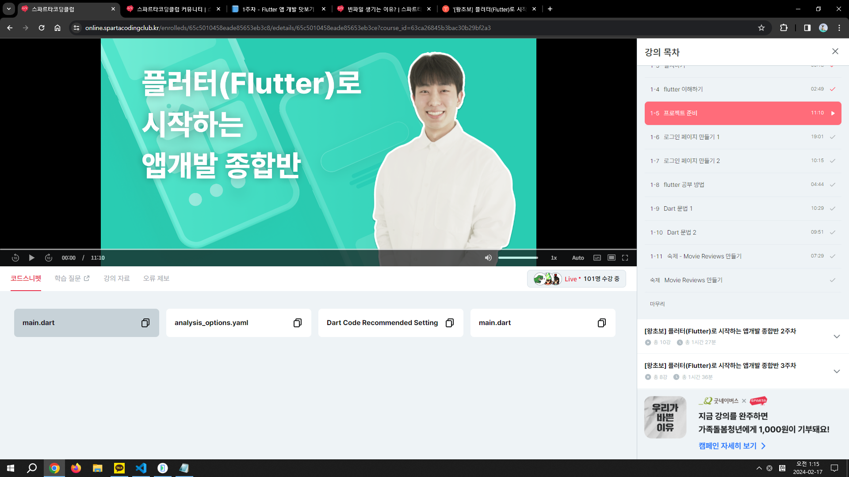Switch to 빈파일 생기는 이유 tab
The image size is (849, 477).
coord(384,9)
